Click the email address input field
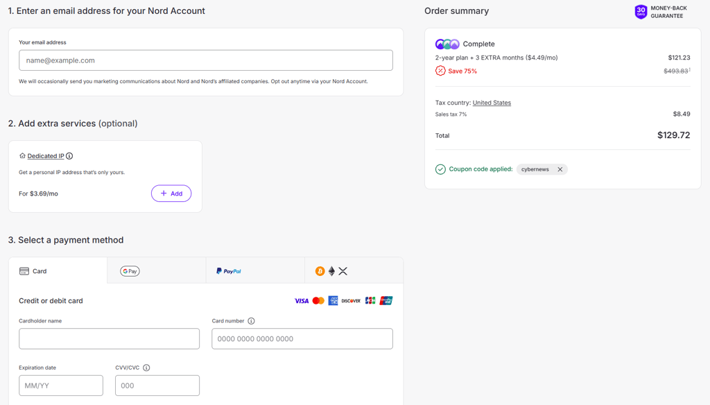Viewport: 710px width, 405px height. click(x=205, y=60)
